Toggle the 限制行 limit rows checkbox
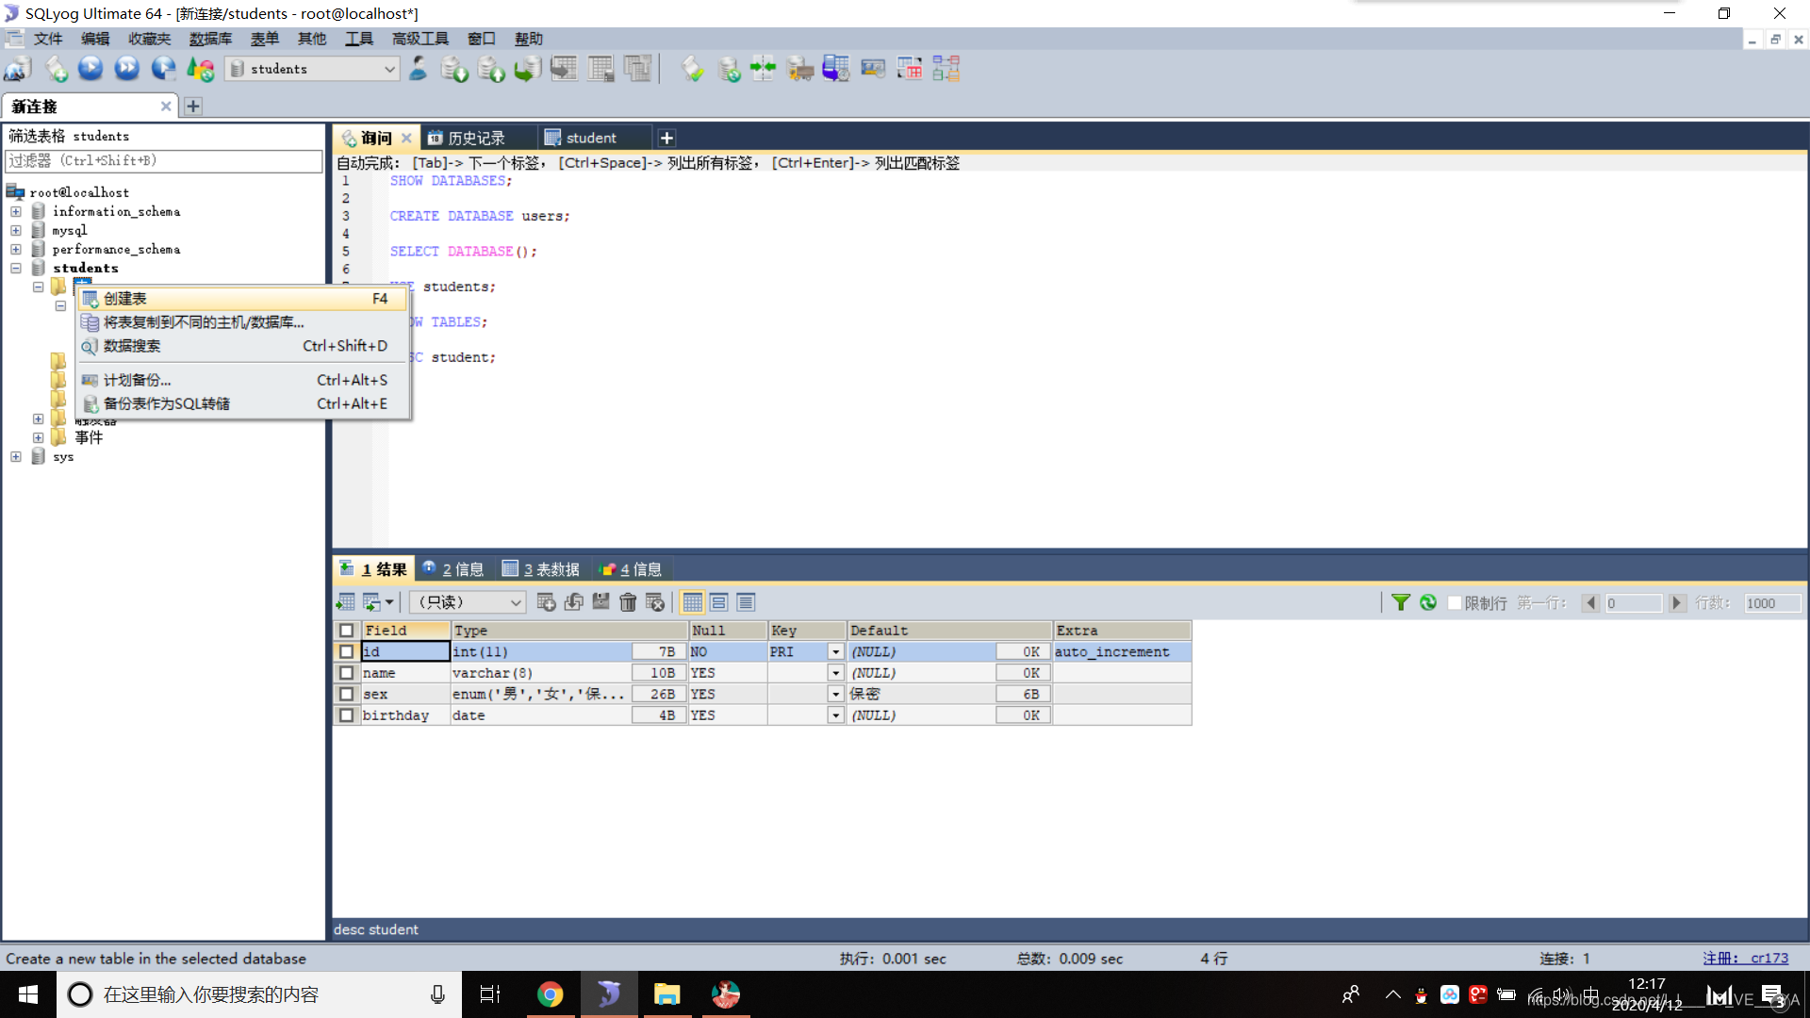 pos(1455,603)
